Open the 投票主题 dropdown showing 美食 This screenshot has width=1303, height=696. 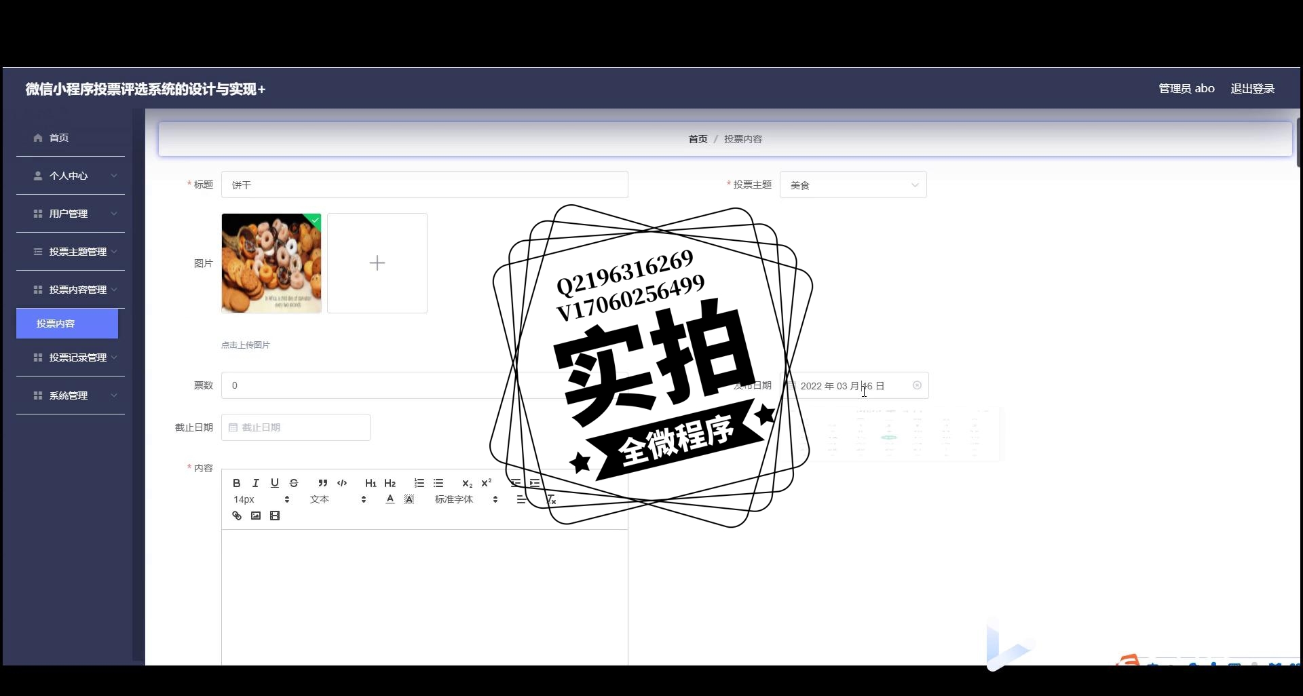point(853,185)
